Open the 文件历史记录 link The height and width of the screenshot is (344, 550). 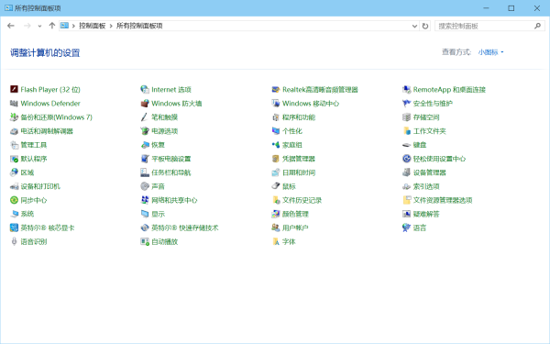click(x=302, y=200)
